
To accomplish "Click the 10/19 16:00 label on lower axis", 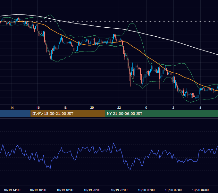I will (x=38, y=190).
